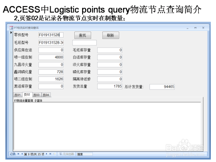The image size is (216, 162).
Task: Click the 喷一组在制 field showing 4800
Action: [51, 57]
